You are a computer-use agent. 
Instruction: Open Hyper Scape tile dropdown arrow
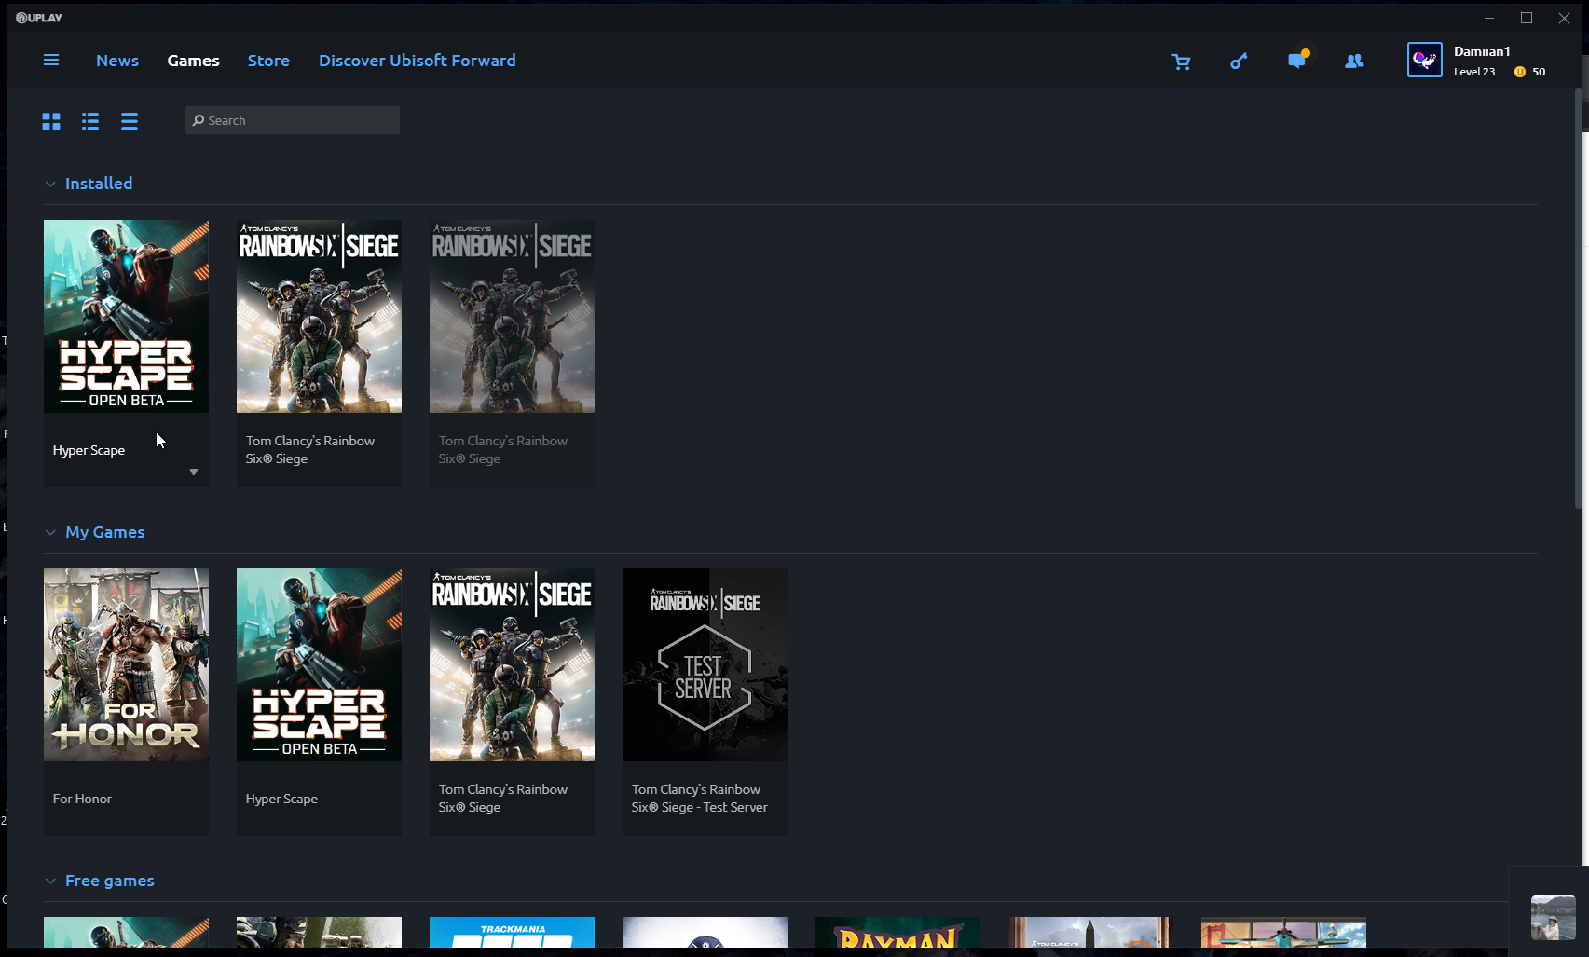pyautogui.click(x=194, y=472)
